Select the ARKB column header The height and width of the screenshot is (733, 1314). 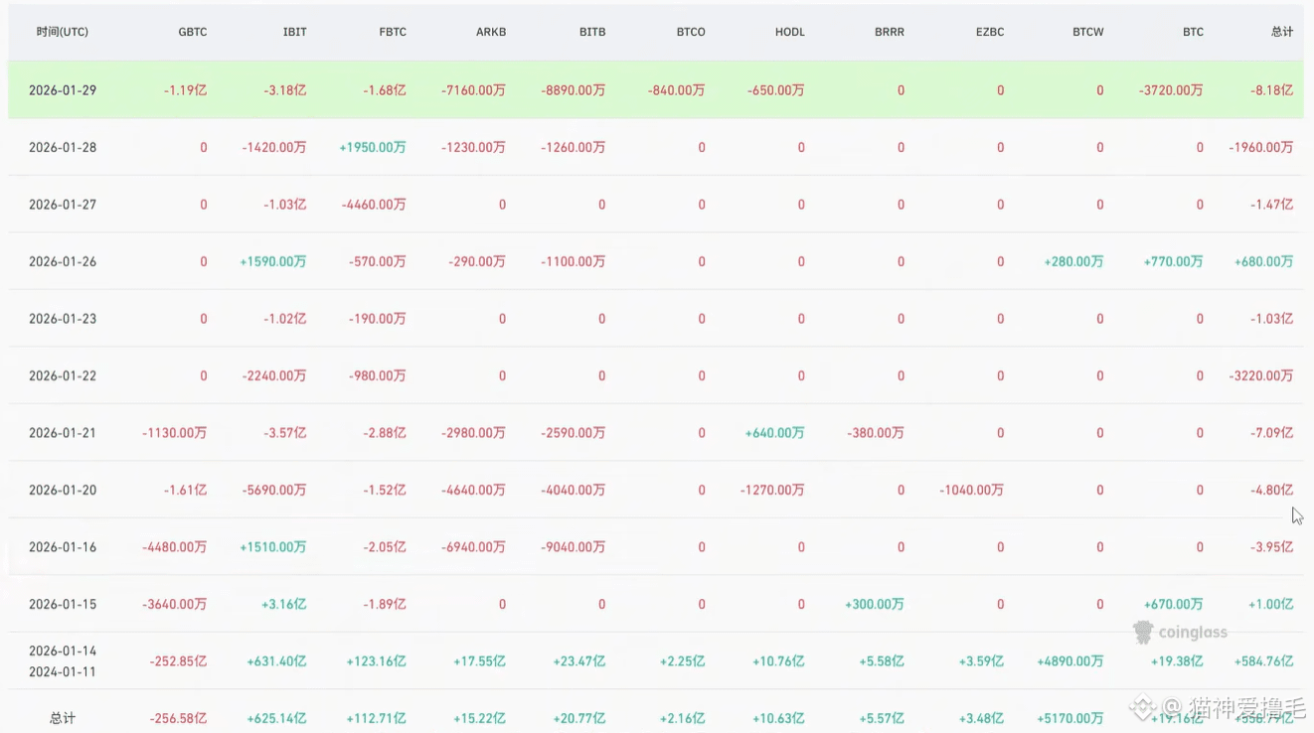(x=491, y=32)
